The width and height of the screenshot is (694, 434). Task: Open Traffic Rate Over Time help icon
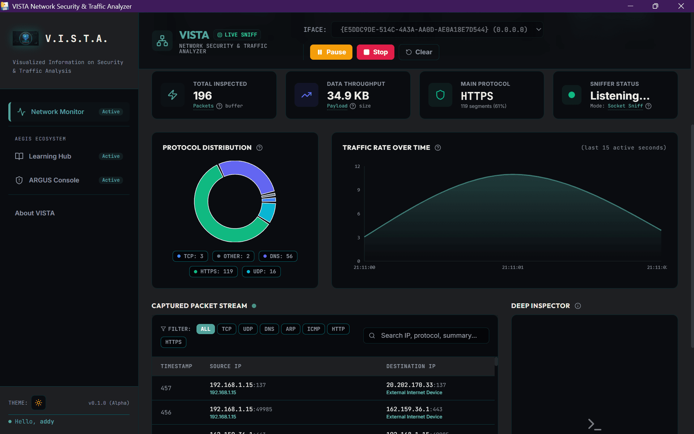[438, 148]
